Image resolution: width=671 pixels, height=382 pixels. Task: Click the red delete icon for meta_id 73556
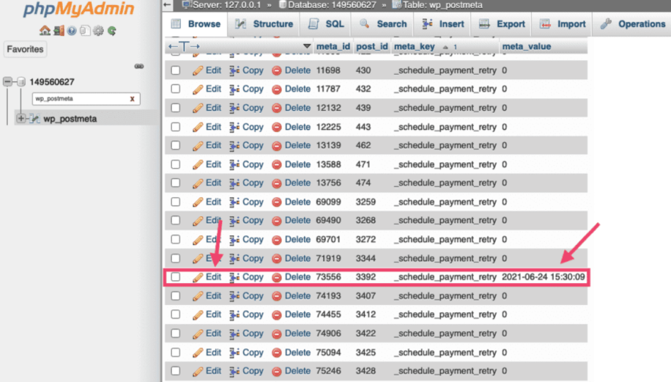(x=276, y=277)
